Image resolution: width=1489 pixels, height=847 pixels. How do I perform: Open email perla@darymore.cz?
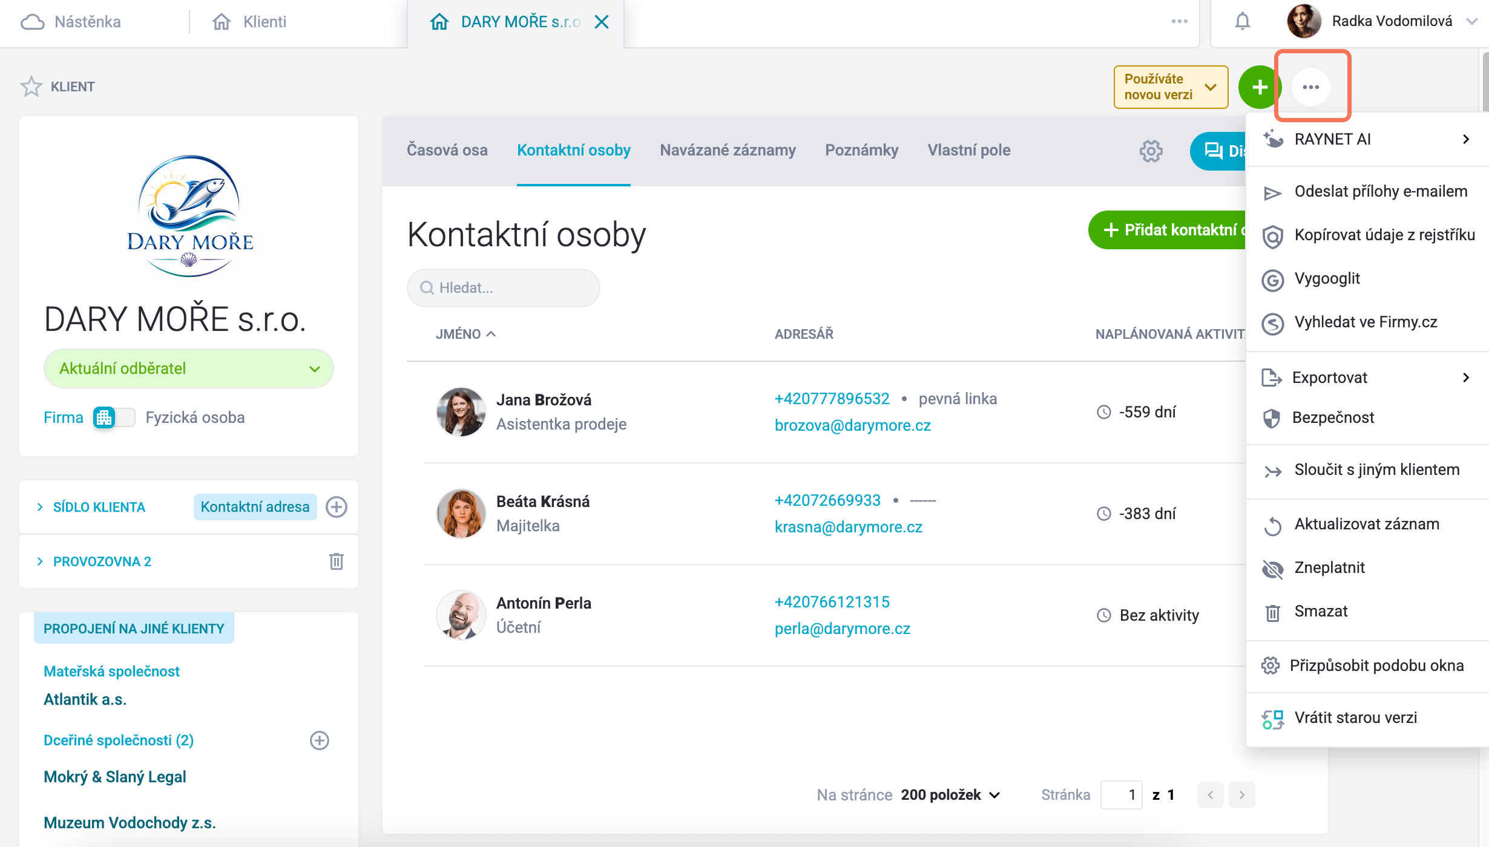tap(842, 629)
